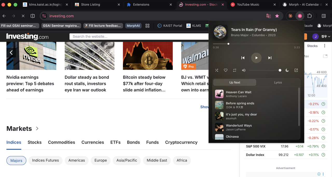Close the Investing.com browser tab
Viewport: 332px width, 177px height.
coord(223,5)
